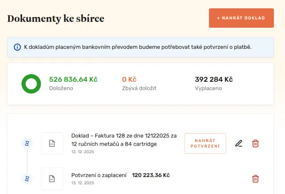This screenshot has width=285, height=194.
Task: Delete the Potvrzení o zaplacení entry
Action: 256,179
